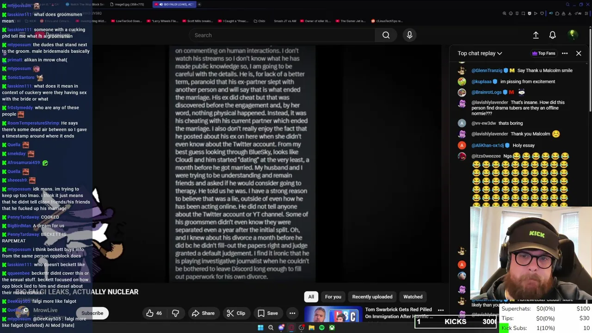Select the Recently uploaded filter chip
This screenshot has height=333, width=592.
pyautogui.click(x=372, y=297)
